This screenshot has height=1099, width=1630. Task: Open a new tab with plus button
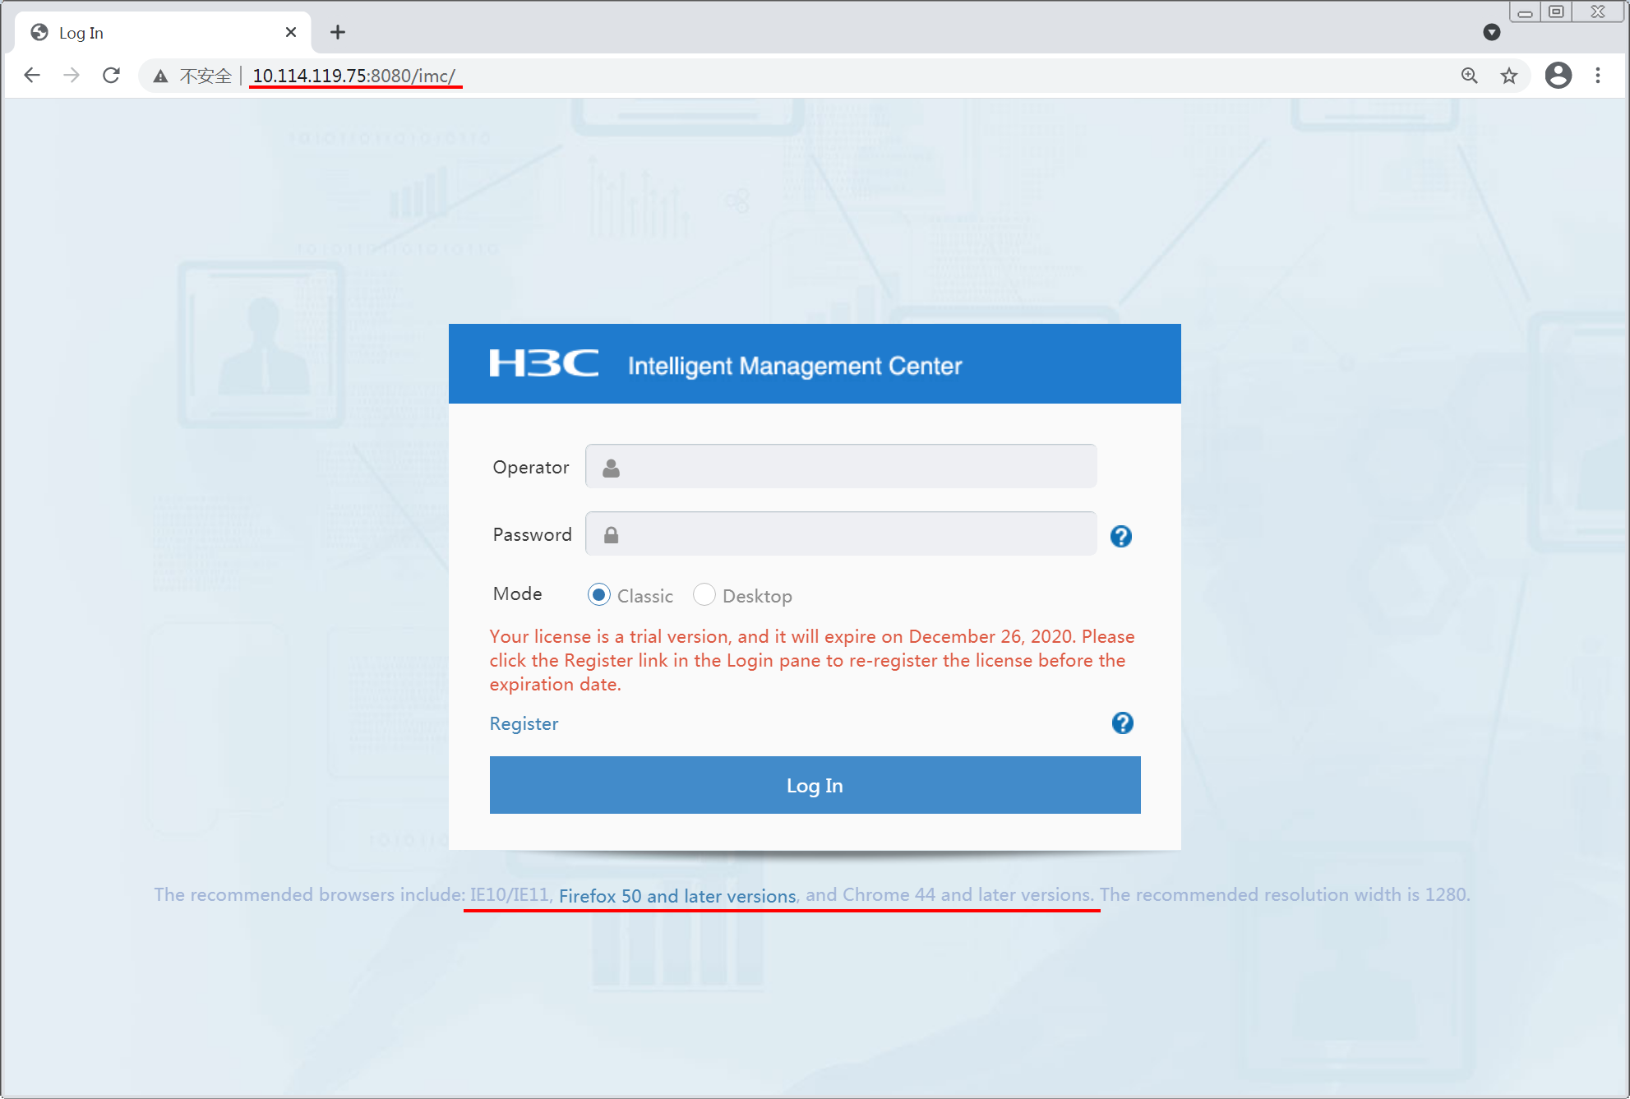coord(337,32)
